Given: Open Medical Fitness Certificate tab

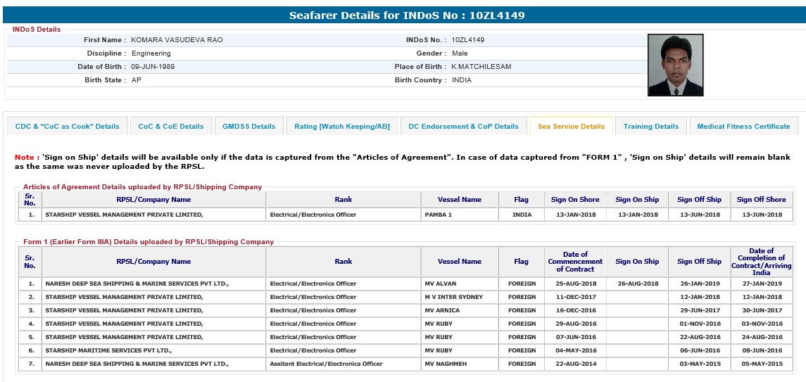Looking at the screenshot, I should pyautogui.click(x=743, y=127).
